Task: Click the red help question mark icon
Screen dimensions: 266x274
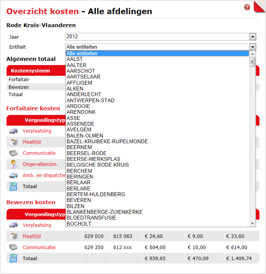Action: (x=247, y=7)
